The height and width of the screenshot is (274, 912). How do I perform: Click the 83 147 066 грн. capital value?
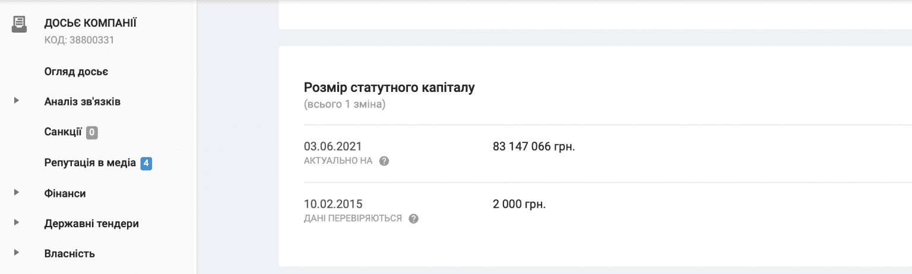[x=534, y=146]
